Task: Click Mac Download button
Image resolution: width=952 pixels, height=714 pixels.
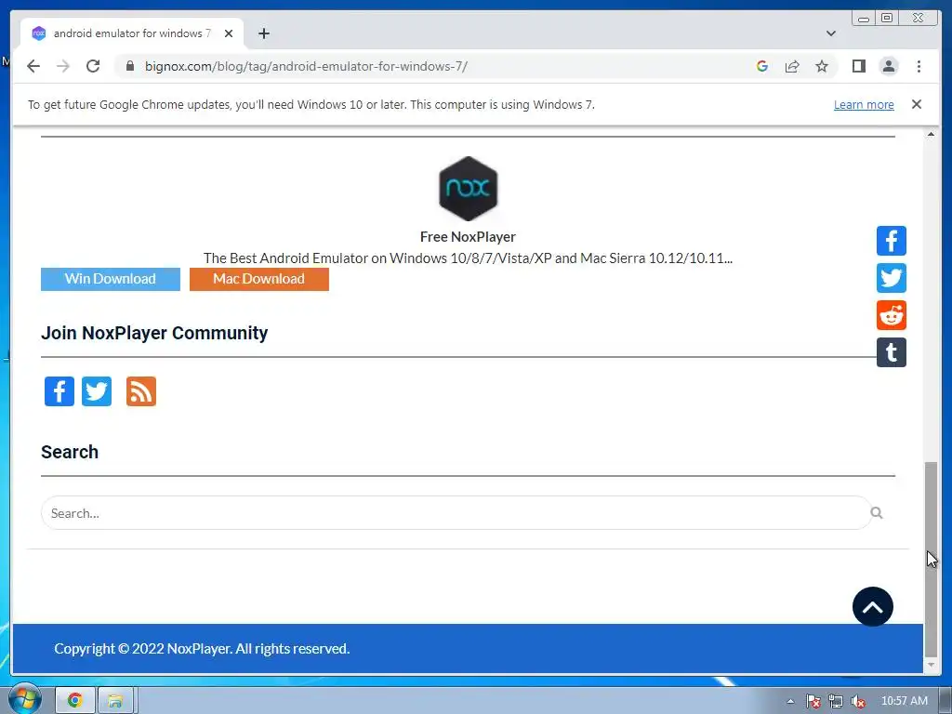Action: (x=259, y=279)
